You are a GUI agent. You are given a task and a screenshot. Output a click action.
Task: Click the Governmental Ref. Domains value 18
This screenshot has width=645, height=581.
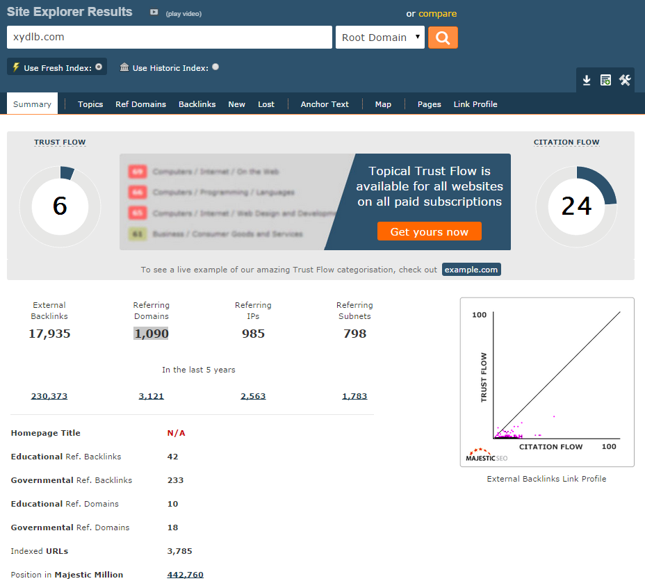tap(173, 527)
